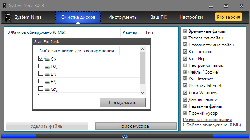
Task: Uncheck Недавние файлы option
Action: point(185,106)
